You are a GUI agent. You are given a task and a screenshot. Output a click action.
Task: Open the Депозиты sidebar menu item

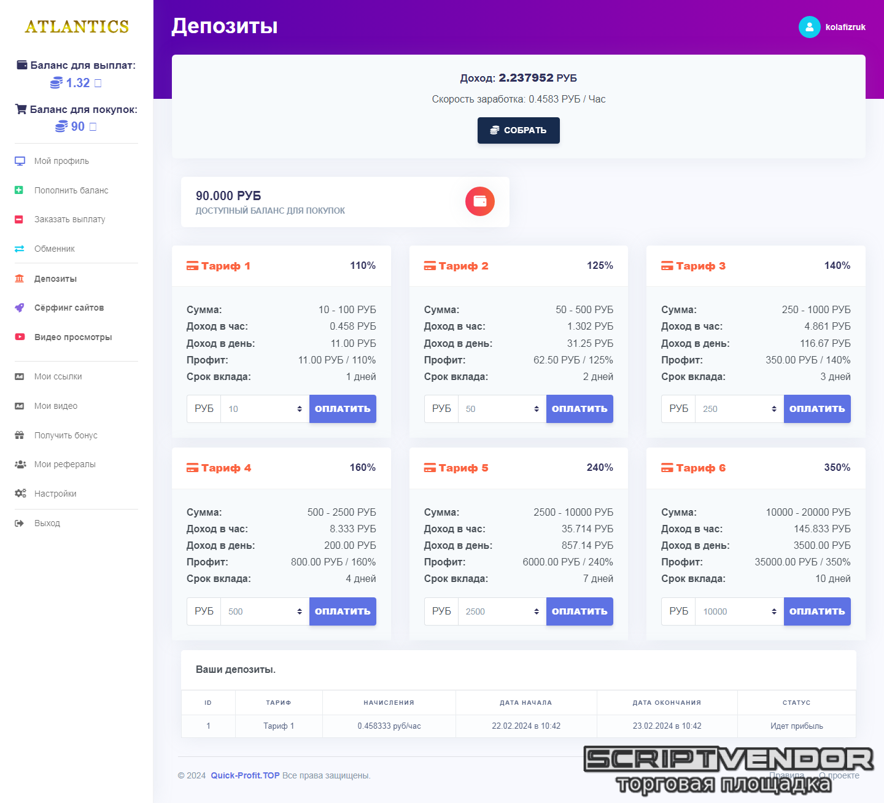pyautogui.click(x=55, y=279)
